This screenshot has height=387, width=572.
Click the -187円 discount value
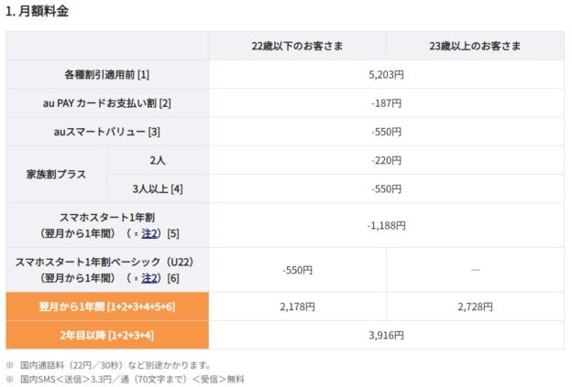pyautogui.click(x=386, y=103)
